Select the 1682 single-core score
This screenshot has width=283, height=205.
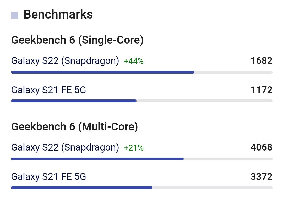262,61
